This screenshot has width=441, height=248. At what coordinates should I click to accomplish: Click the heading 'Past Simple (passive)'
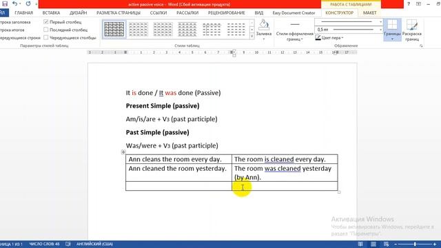(158, 132)
